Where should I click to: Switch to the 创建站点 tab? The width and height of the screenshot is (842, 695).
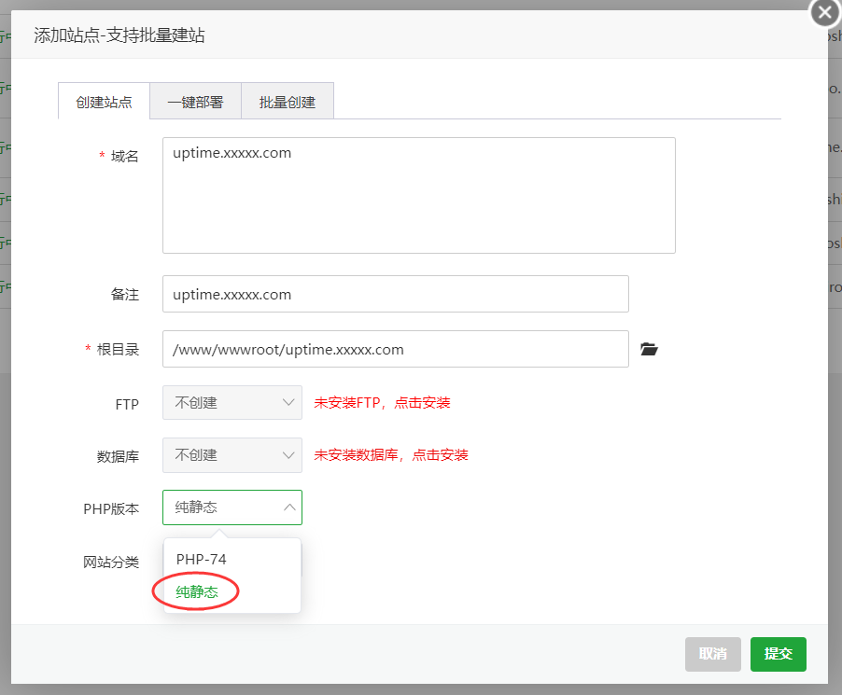click(104, 102)
